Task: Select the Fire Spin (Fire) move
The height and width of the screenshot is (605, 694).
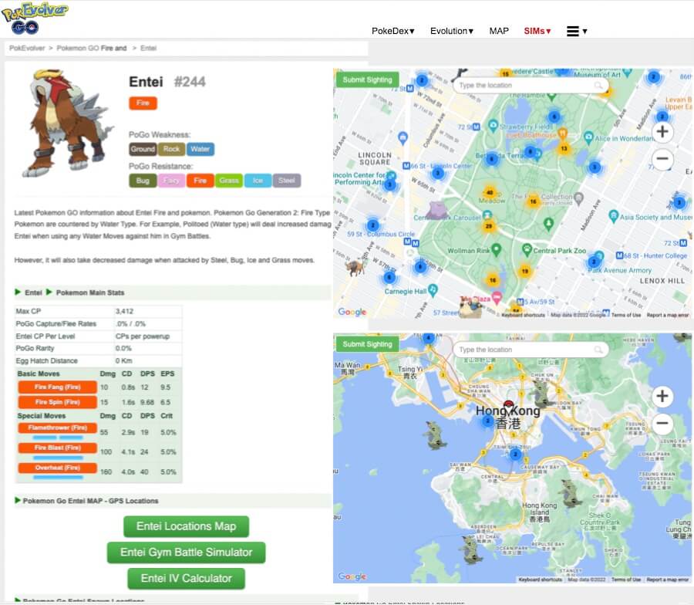Action: coord(58,402)
